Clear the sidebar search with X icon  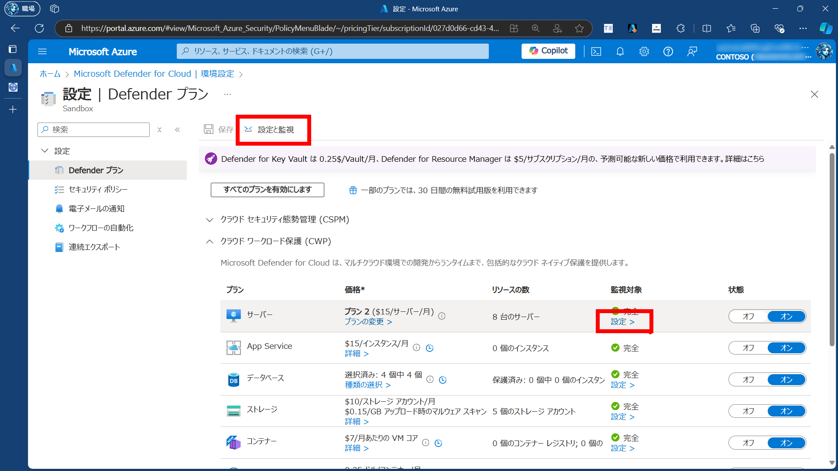(160, 130)
